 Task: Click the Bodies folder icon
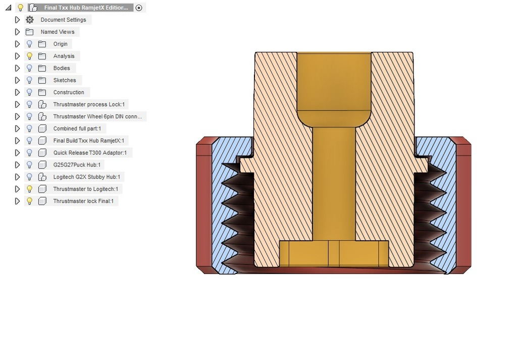42,68
